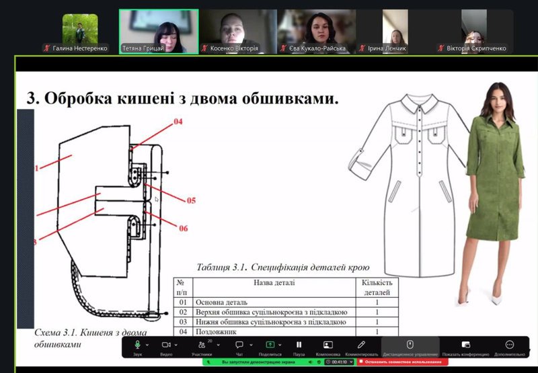
Task: Expand the arrow next to Участники
Action: tap(215, 344)
